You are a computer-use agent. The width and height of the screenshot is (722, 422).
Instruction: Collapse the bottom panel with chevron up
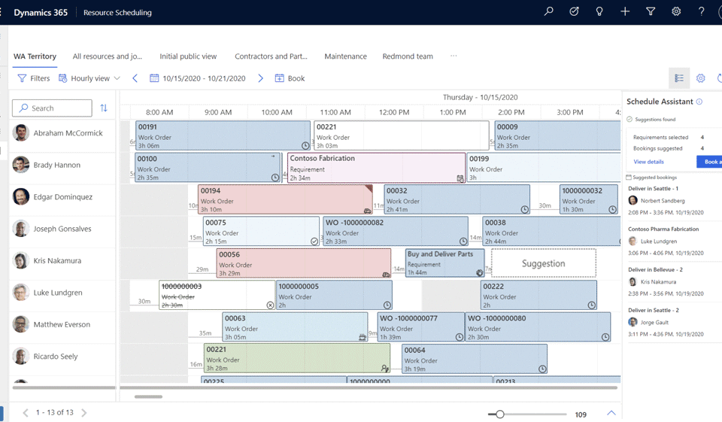pyautogui.click(x=611, y=413)
